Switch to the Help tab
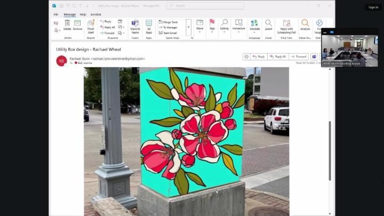 coord(83,14)
